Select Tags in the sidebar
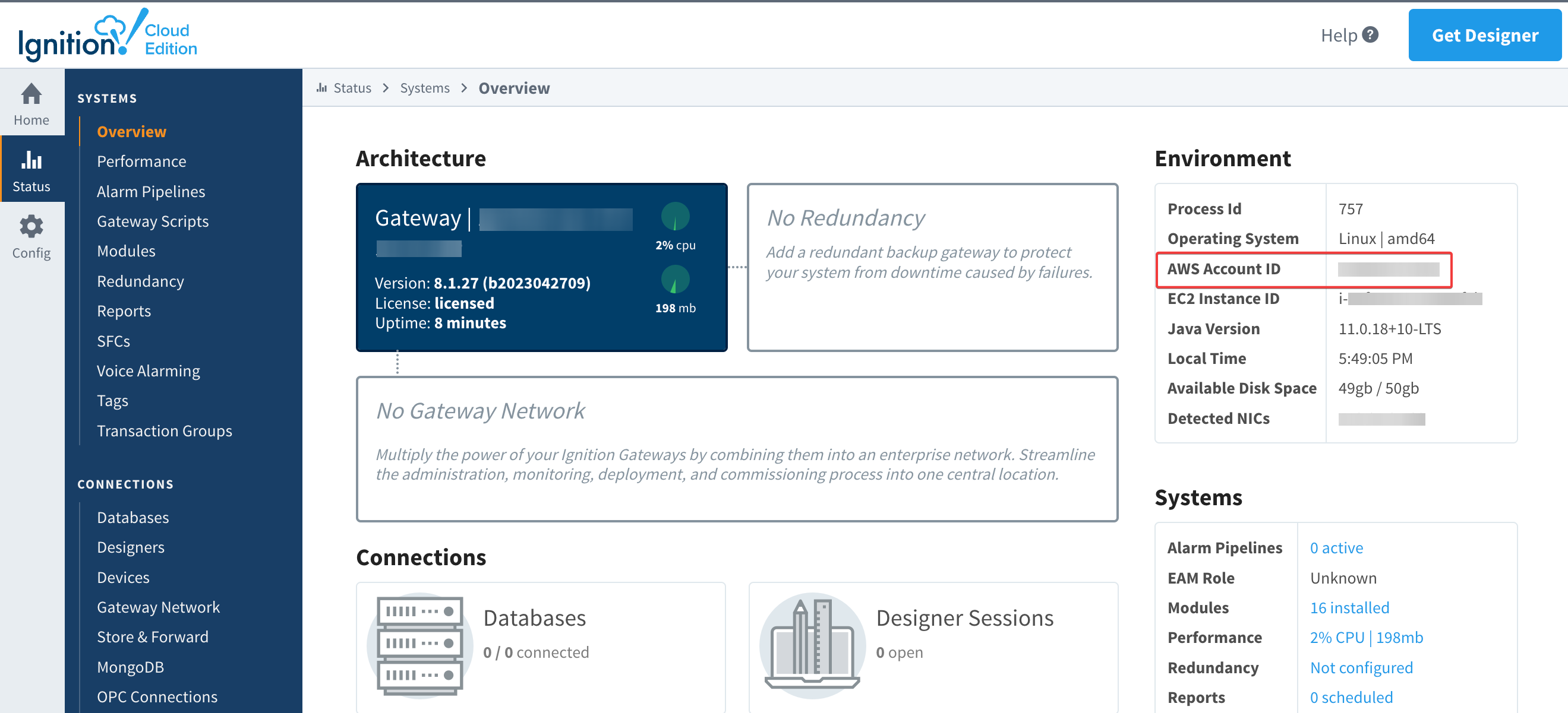This screenshot has height=713, width=1568. [113, 400]
